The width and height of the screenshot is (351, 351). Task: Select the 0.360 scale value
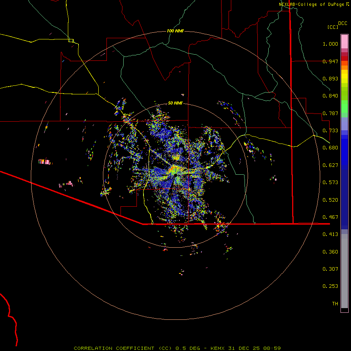coord(330,252)
